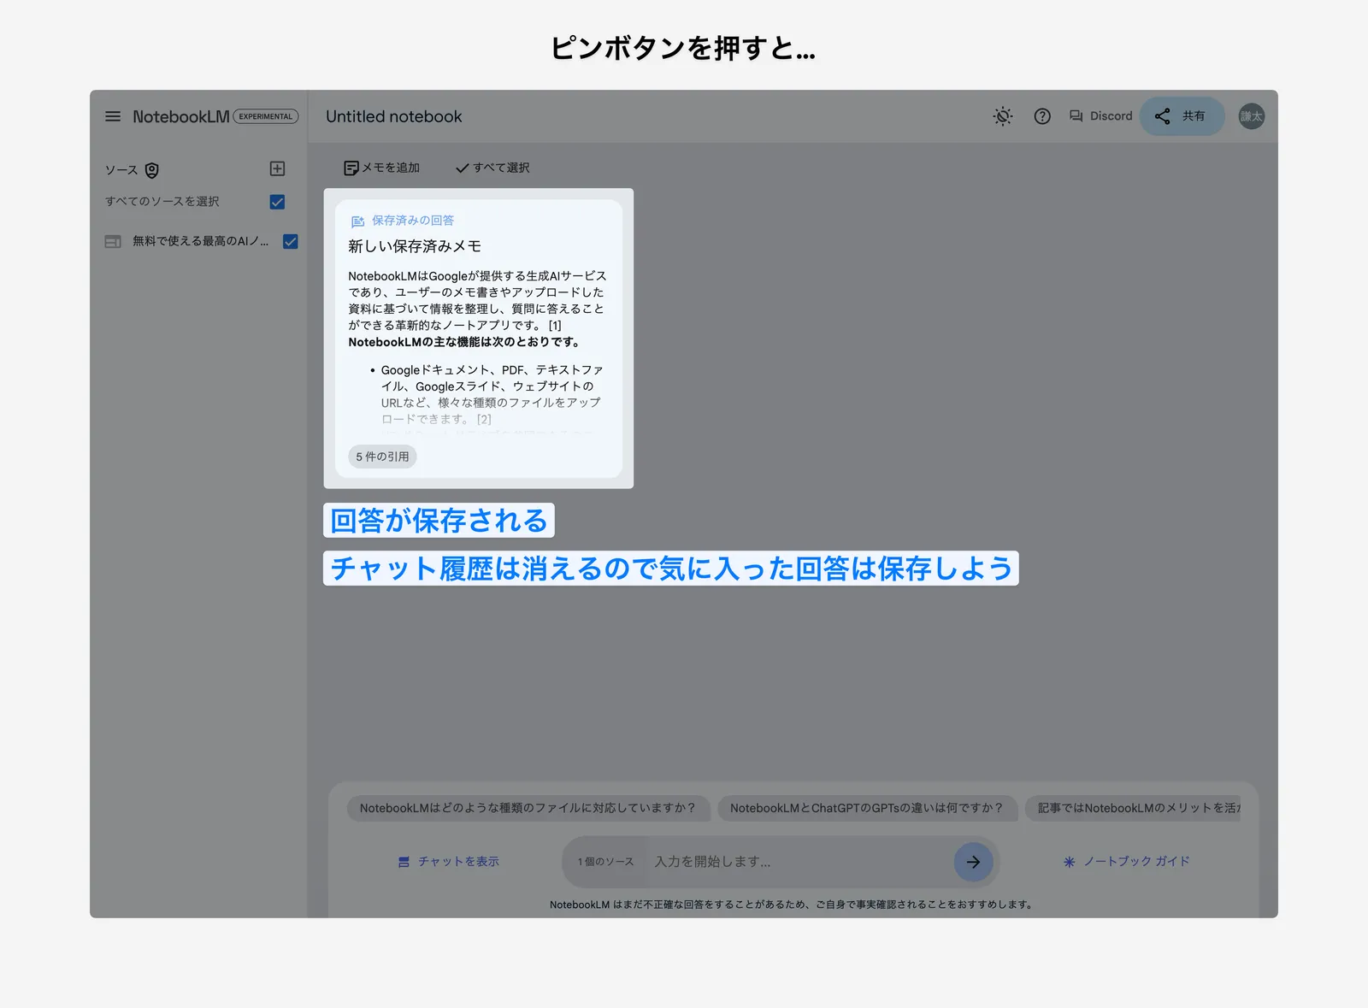Select suggestion NotebookLMとChatGPTのGPTsの違いは何ですか？
Image resolution: width=1368 pixels, height=1008 pixels.
[x=867, y=808]
